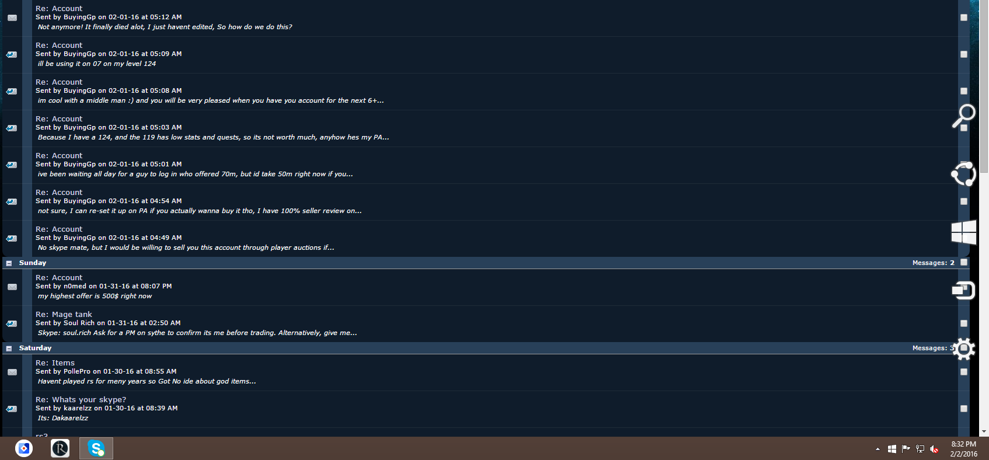Image resolution: width=989 pixels, height=460 pixels.
Task: Open the "Re: Whats your skype?" message
Action: 81,399
